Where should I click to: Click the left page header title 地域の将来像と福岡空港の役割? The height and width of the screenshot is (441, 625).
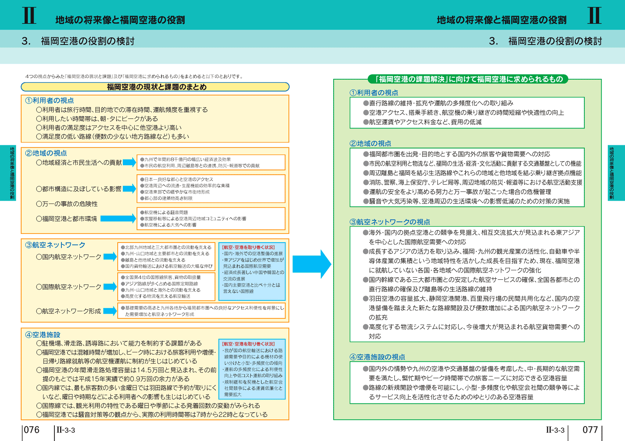tap(120, 20)
